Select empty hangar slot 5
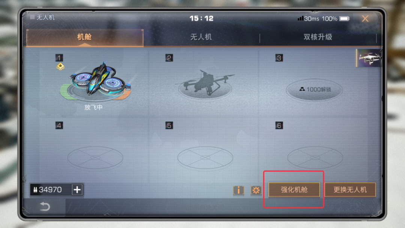This screenshot has height=228, width=405. point(205,158)
